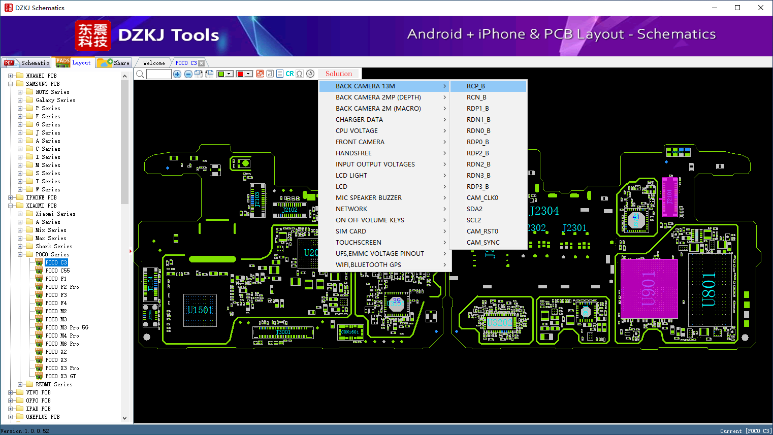Click the POCO X3 GT PADS file icon
Image resolution: width=773 pixels, height=435 pixels.
(x=39, y=376)
